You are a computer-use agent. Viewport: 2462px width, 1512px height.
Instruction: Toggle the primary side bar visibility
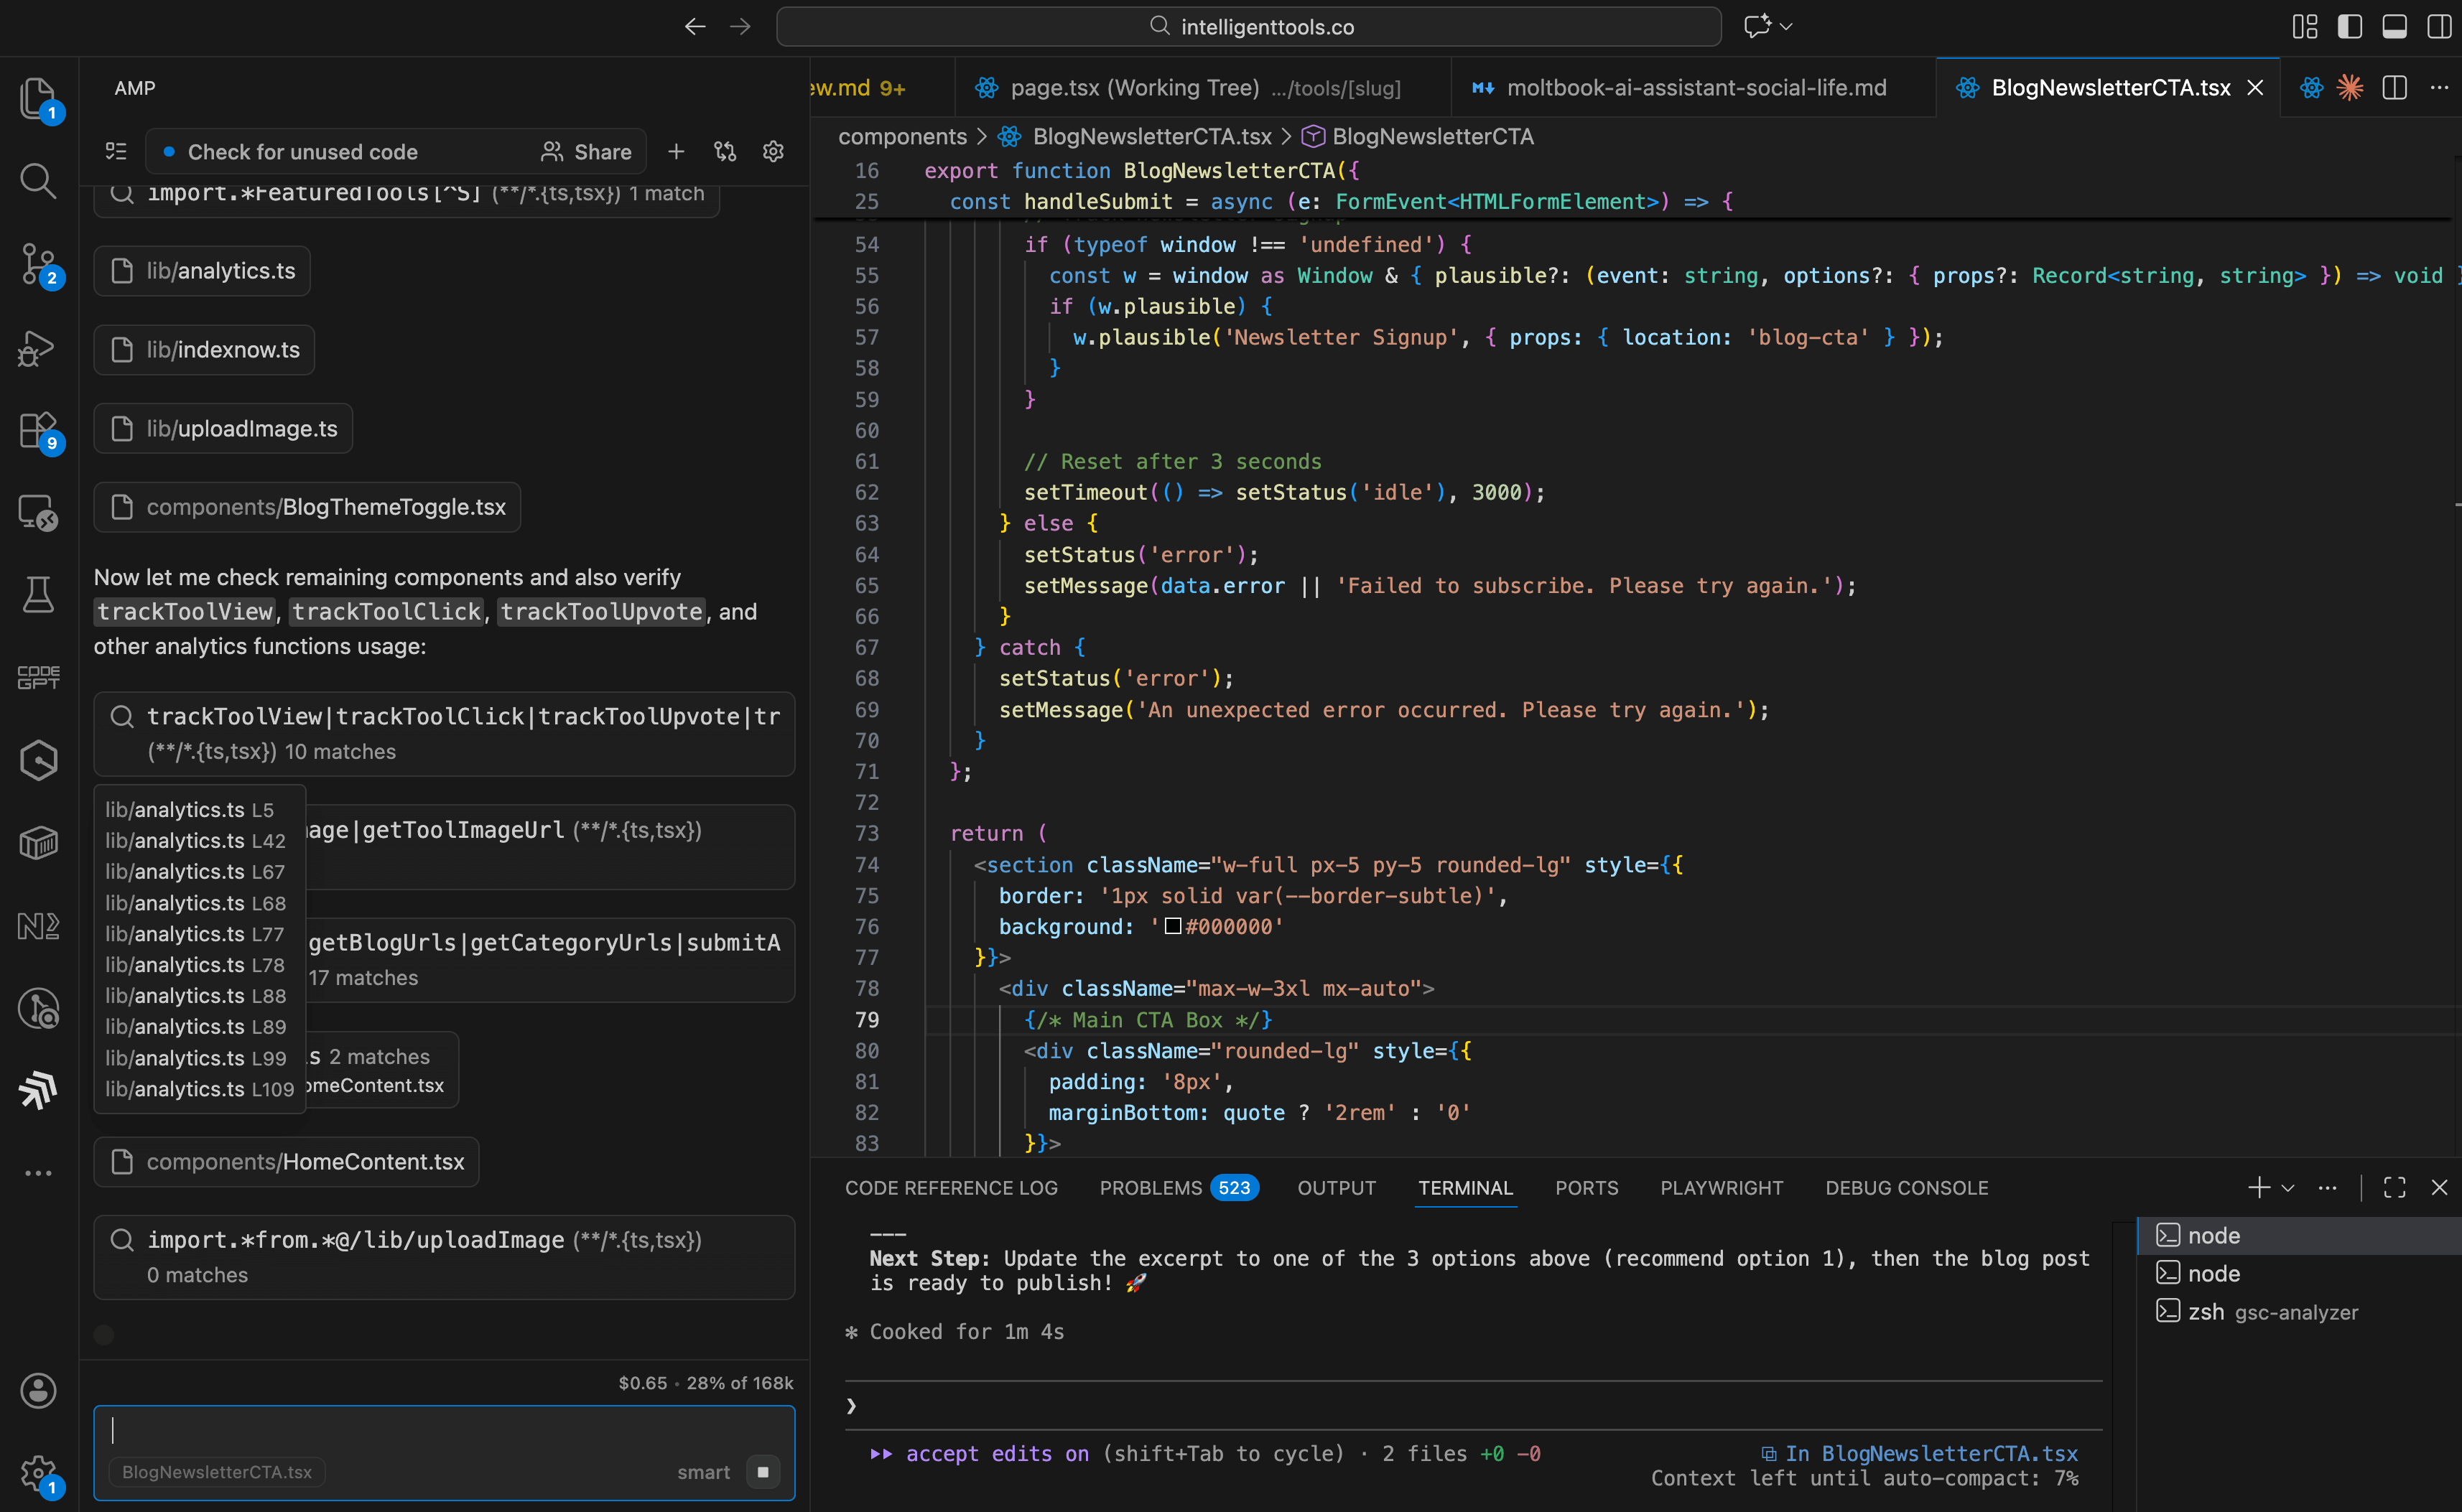(2350, 26)
